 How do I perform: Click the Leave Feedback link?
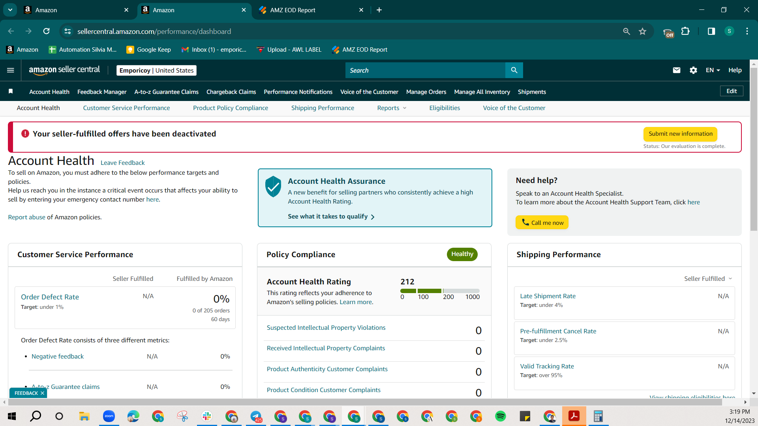coord(122,163)
